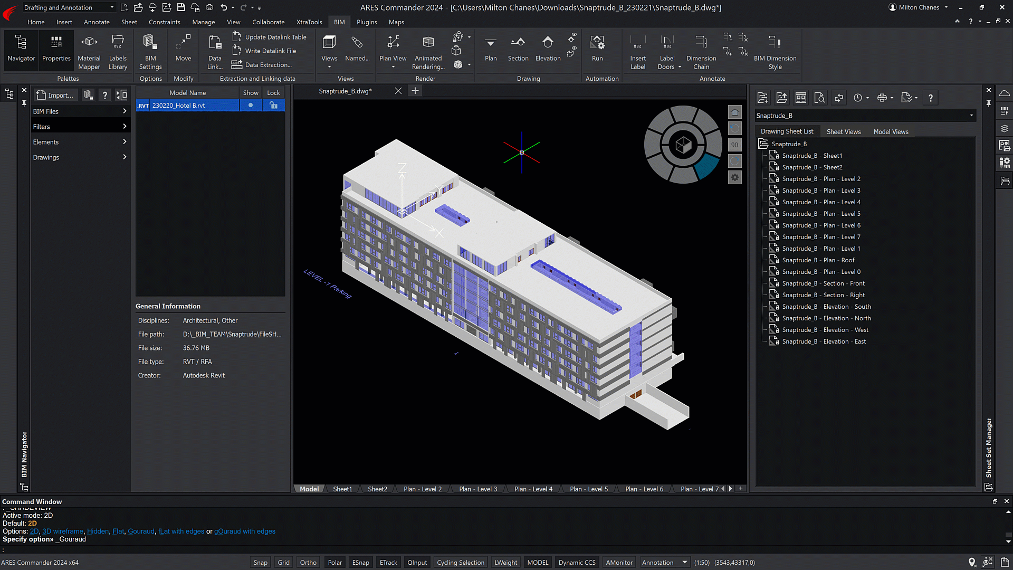Expand the Drawings section

point(80,157)
